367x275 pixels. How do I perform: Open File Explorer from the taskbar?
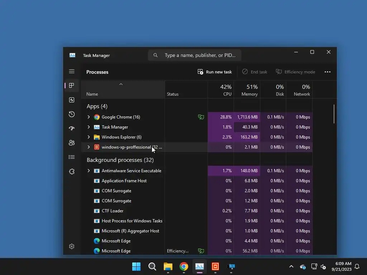[168, 266]
